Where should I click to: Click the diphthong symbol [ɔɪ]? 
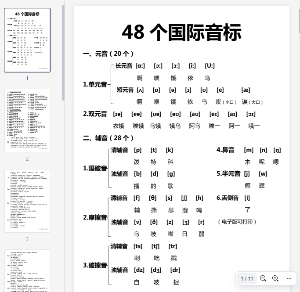[251, 114]
